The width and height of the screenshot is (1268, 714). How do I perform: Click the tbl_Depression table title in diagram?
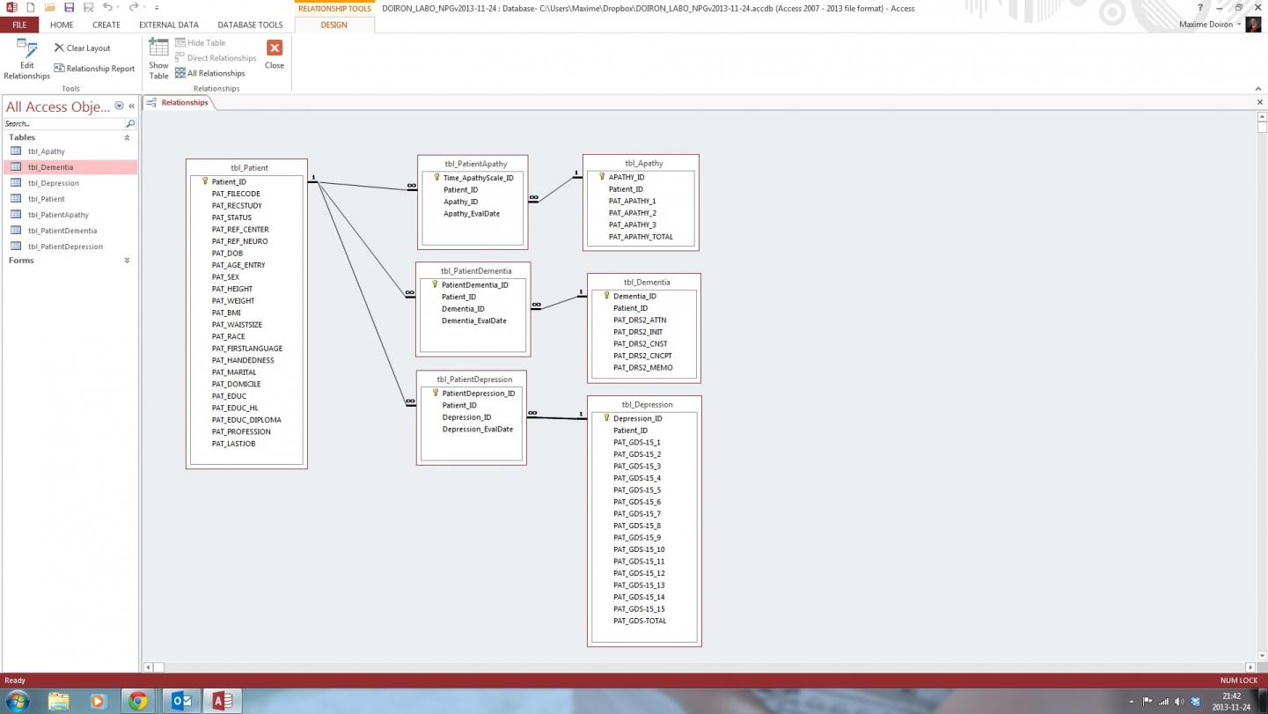(647, 405)
